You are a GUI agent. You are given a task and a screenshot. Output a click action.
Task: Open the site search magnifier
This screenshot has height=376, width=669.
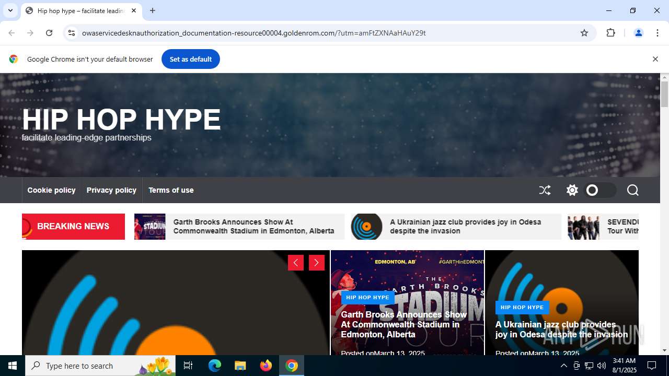tap(633, 190)
